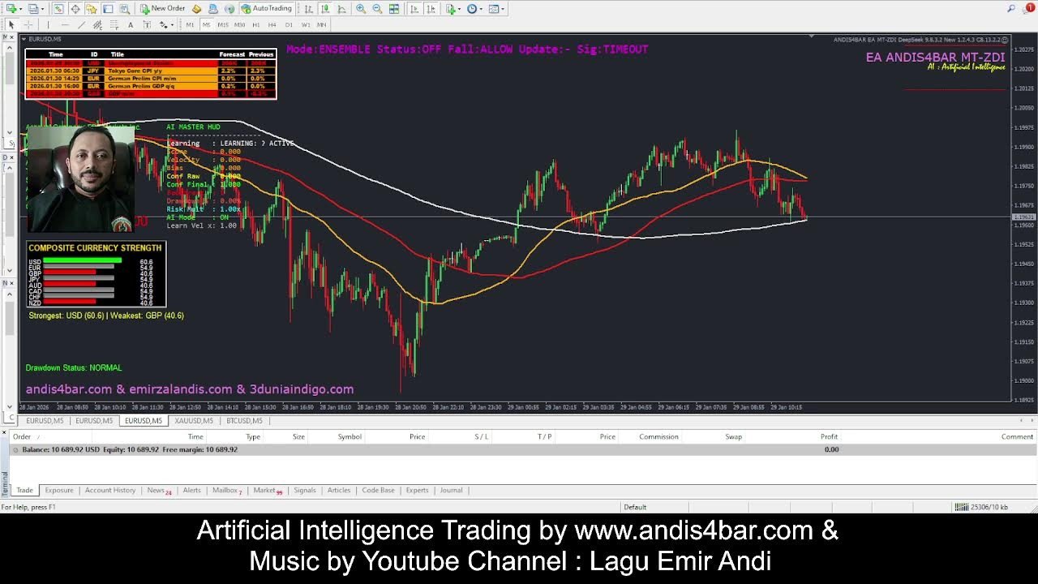1038x584 pixels.
Task: Open the Account History tab
Action: click(x=109, y=491)
